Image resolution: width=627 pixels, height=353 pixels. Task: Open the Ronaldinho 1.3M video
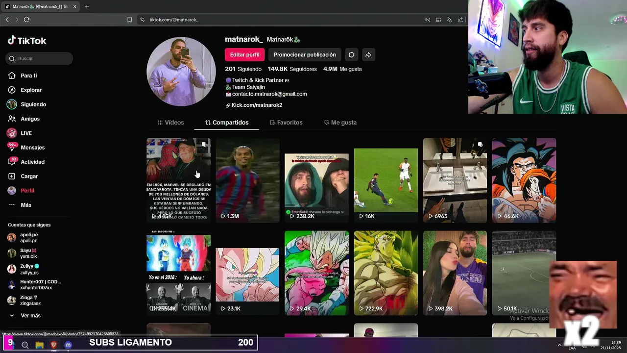(x=247, y=180)
